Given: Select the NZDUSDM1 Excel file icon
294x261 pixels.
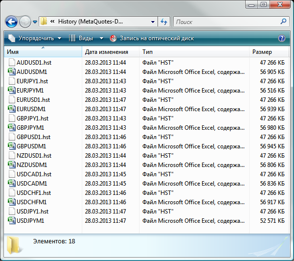Looking at the screenshot, I should click(x=12, y=165).
